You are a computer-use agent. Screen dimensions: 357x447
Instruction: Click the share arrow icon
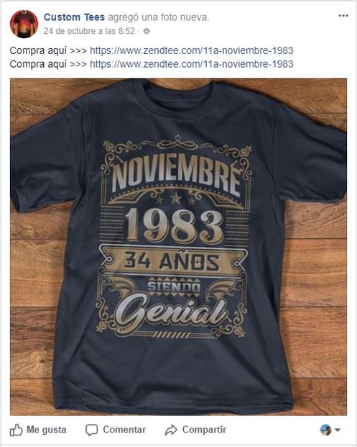point(171,430)
